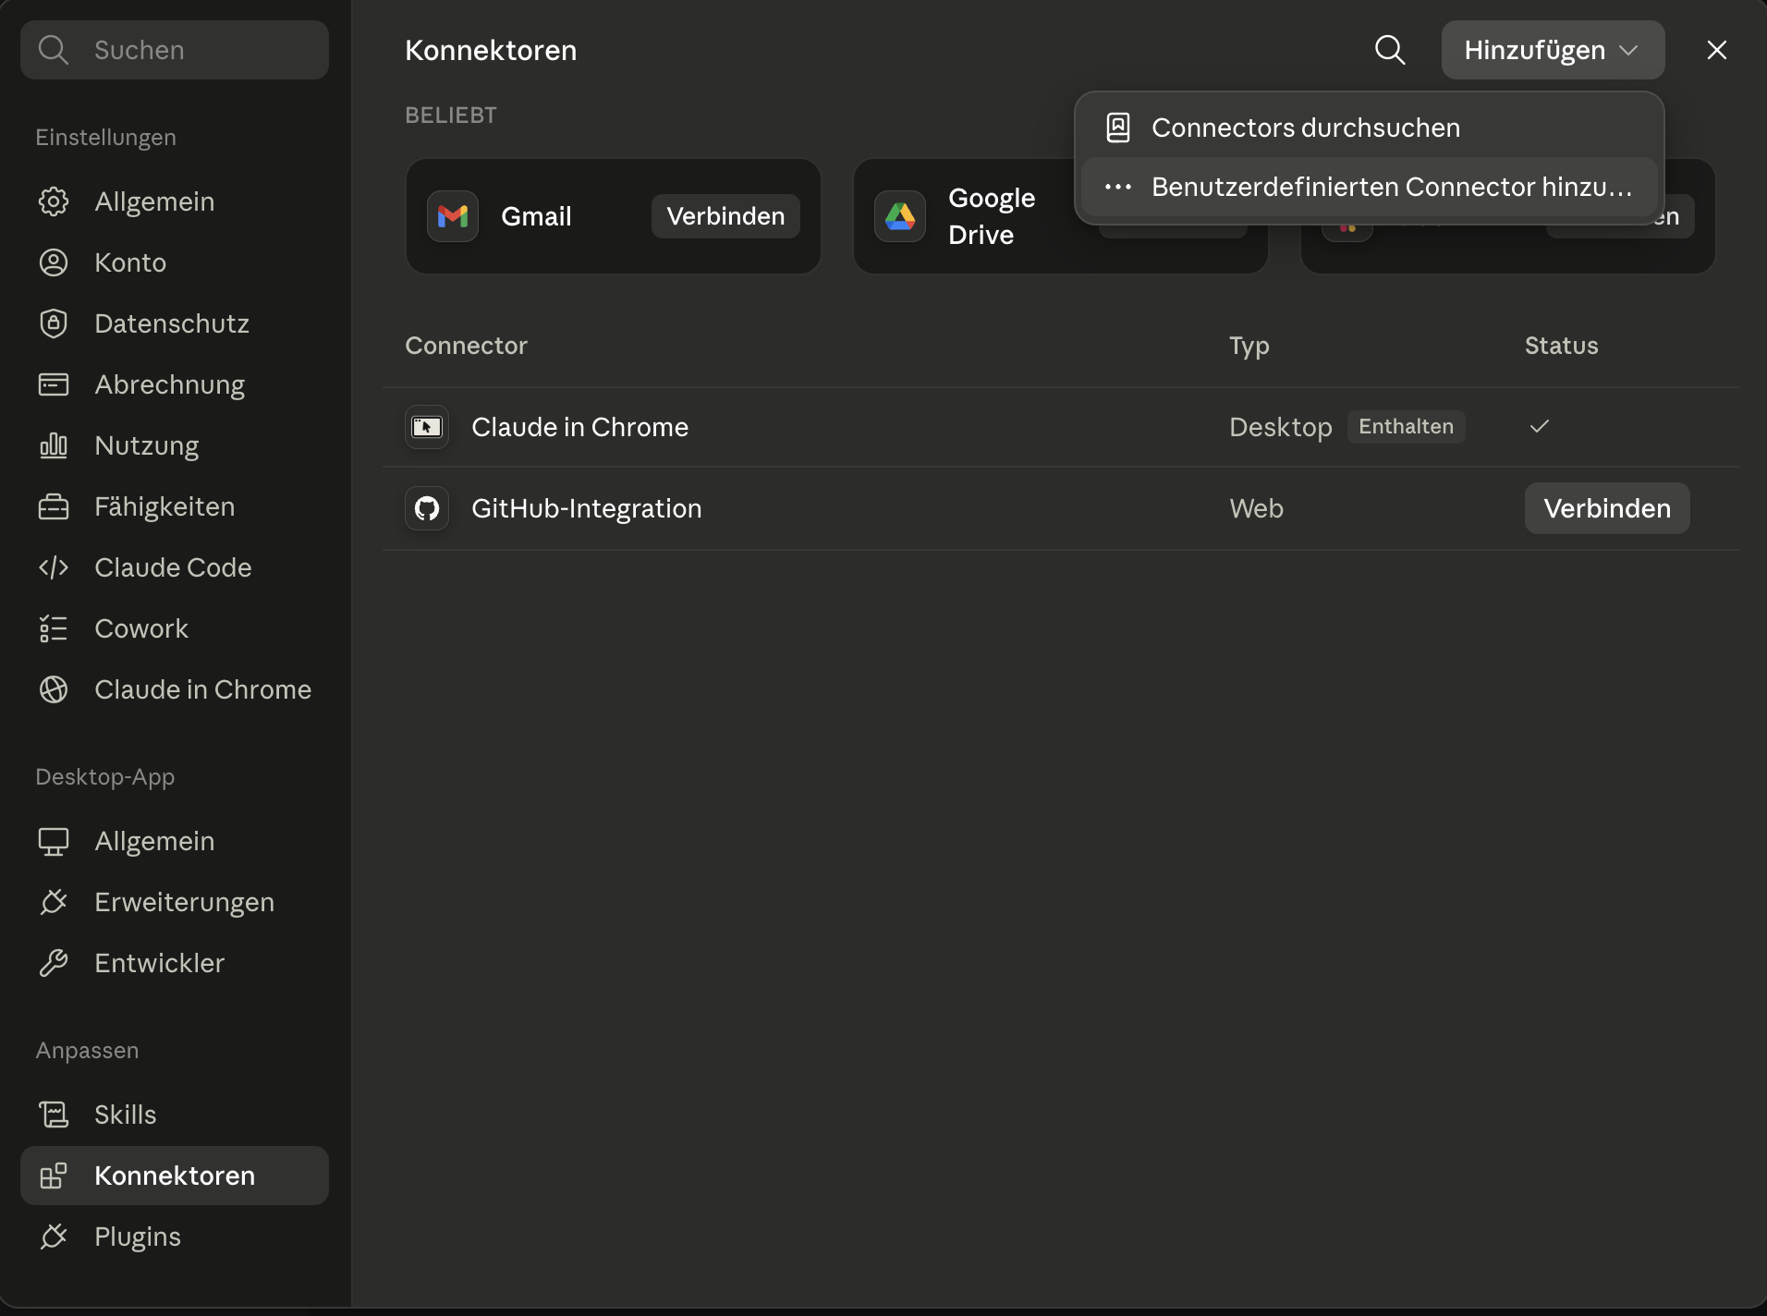This screenshot has height=1316, width=1767.
Task: Click the Gmail logo icon
Action: click(x=453, y=216)
